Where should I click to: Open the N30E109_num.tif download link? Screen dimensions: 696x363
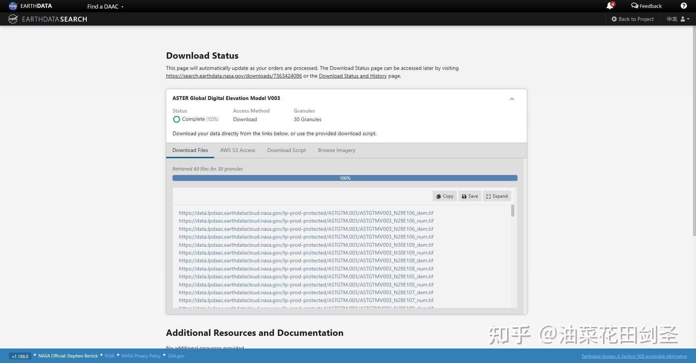click(306, 253)
